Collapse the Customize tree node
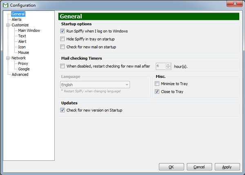This screenshot has height=175, width=245. [x=8, y=25]
